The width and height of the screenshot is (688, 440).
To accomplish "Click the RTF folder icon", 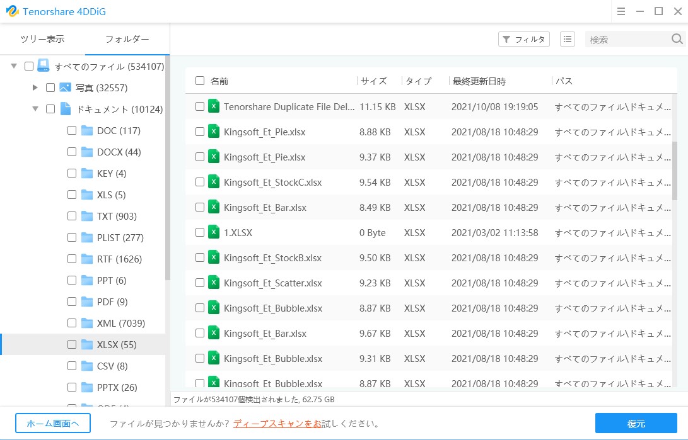I will [x=87, y=259].
